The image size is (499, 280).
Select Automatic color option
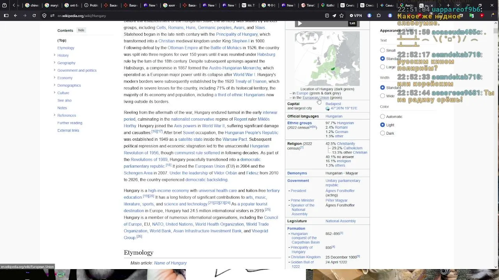[x=382, y=116]
